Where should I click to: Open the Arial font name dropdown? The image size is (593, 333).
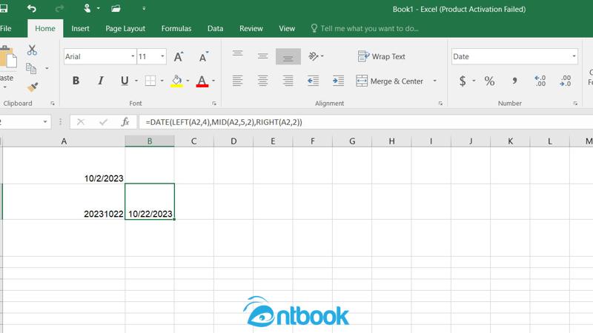click(133, 57)
